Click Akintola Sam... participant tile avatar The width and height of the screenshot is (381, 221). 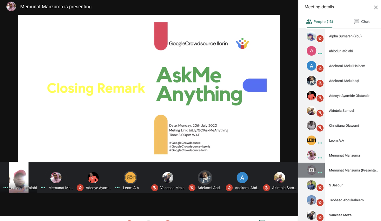coord(279,178)
